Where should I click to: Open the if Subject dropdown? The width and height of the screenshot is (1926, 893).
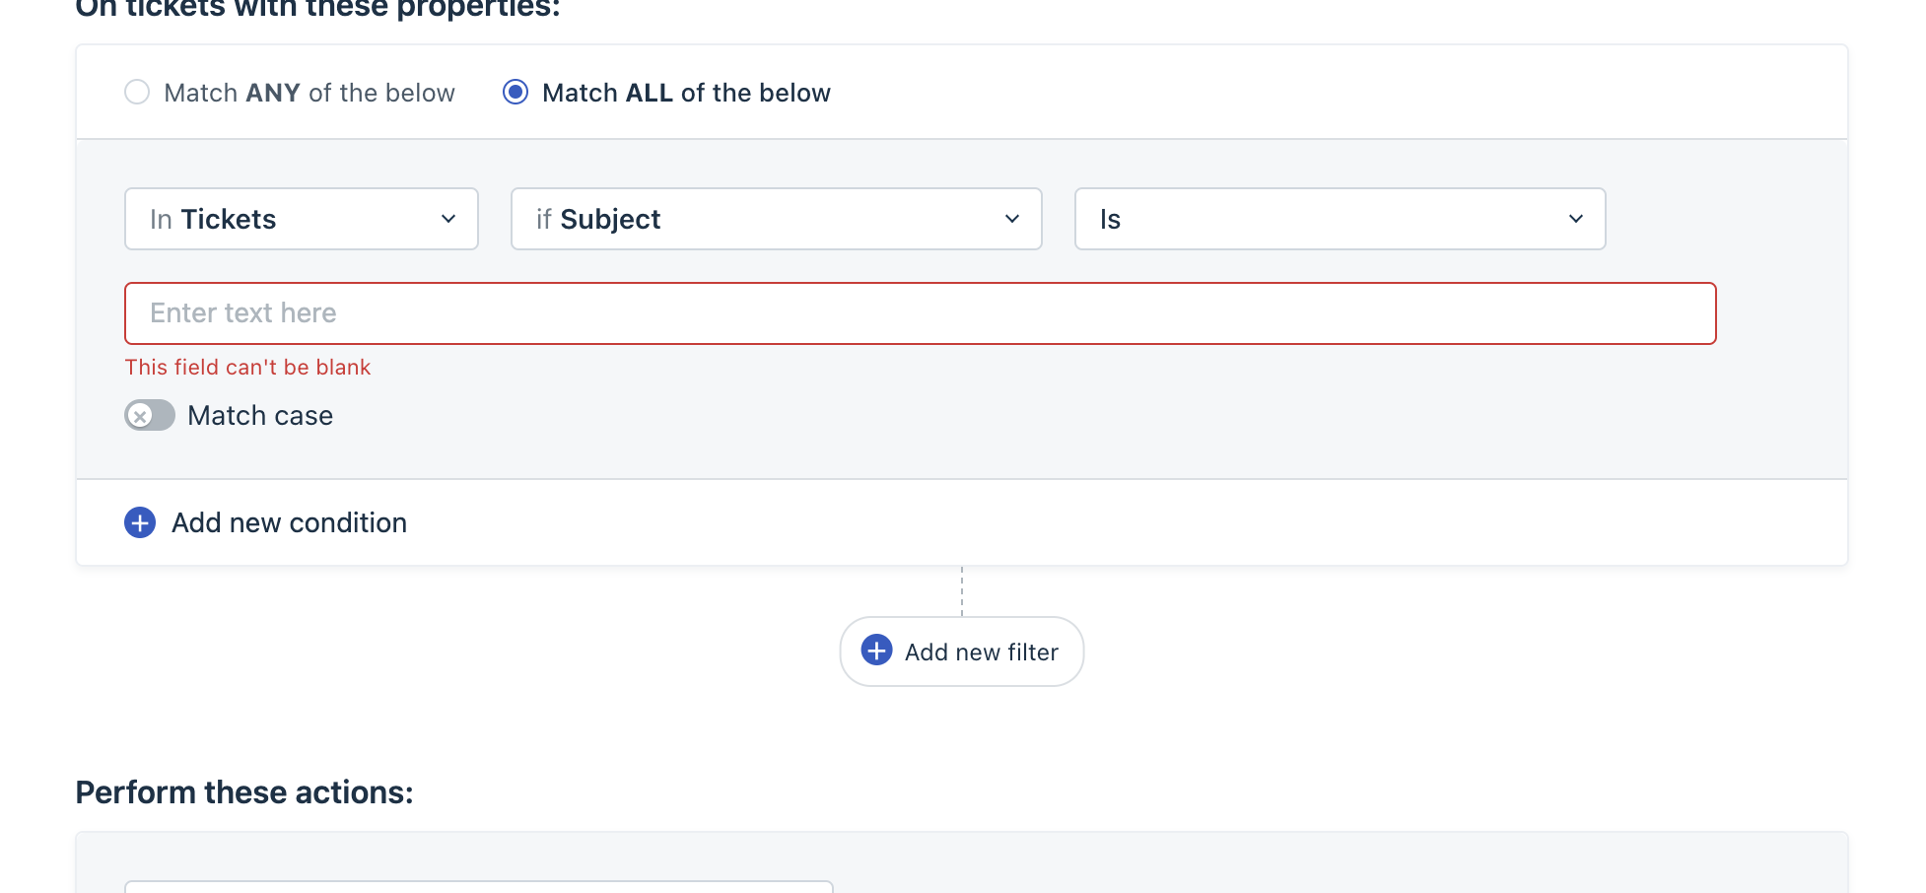(x=777, y=219)
